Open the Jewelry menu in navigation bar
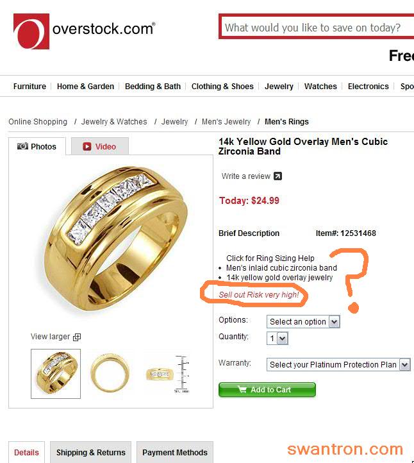Screen dimensions: 414x463 pyautogui.click(x=279, y=86)
